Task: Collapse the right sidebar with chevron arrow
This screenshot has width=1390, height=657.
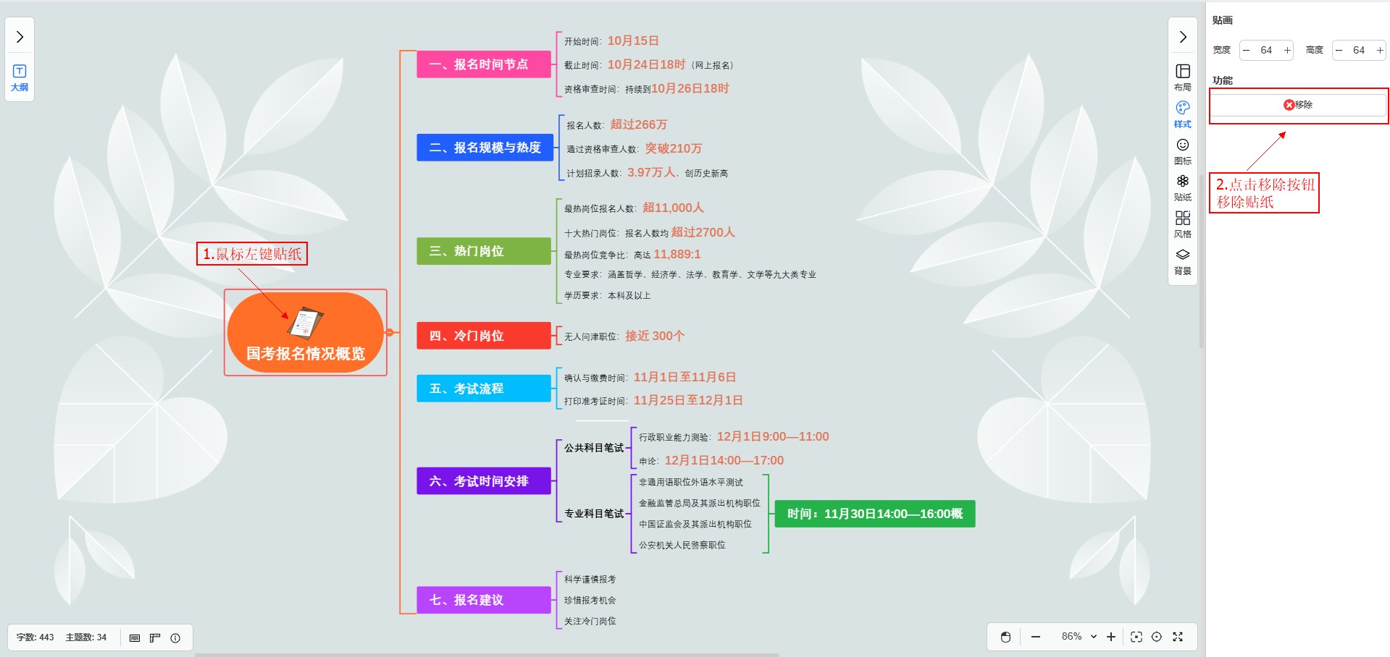Action: (x=1182, y=37)
